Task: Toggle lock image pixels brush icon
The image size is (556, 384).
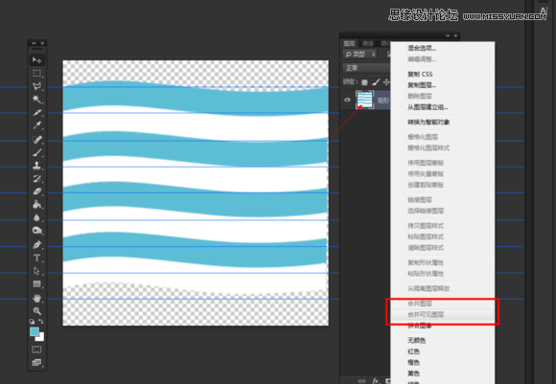Action: pyautogui.click(x=376, y=82)
